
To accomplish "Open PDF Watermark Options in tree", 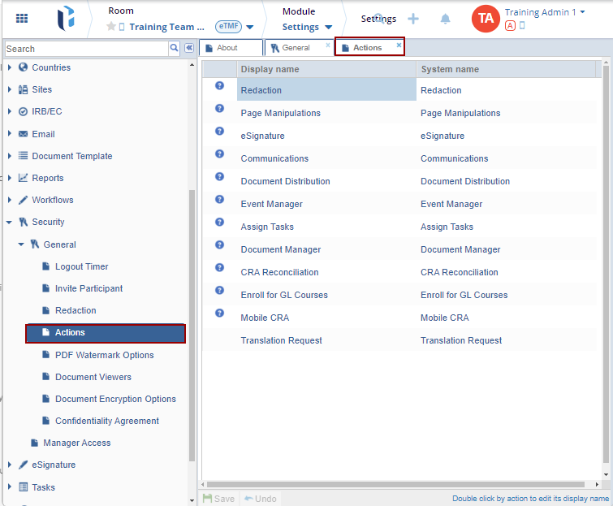I will point(104,355).
